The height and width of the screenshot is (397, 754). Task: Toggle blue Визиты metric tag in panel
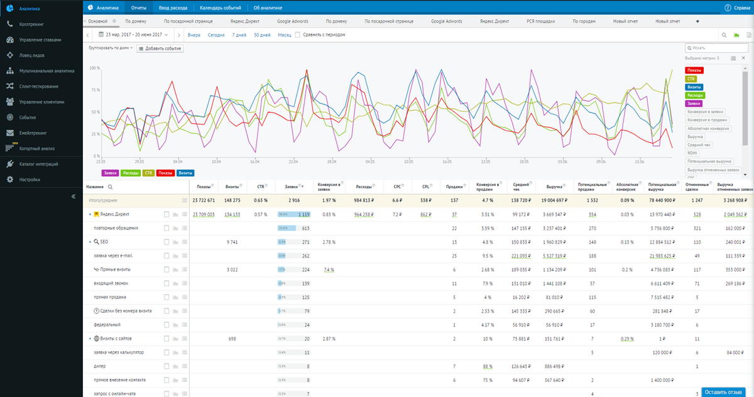click(694, 87)
